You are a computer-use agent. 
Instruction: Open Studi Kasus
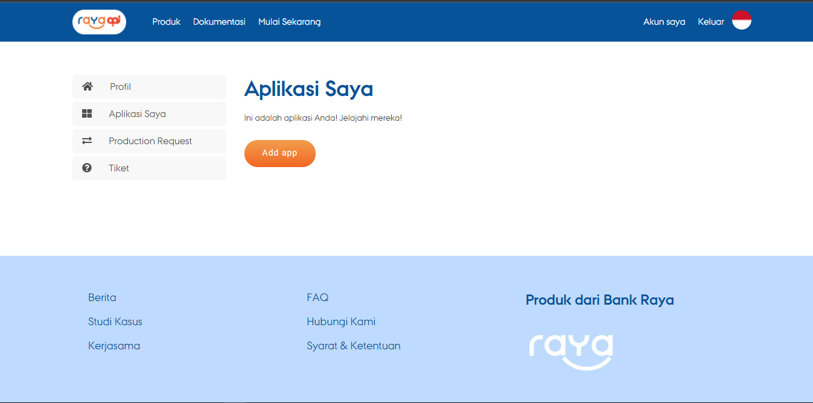click(115, 321)
